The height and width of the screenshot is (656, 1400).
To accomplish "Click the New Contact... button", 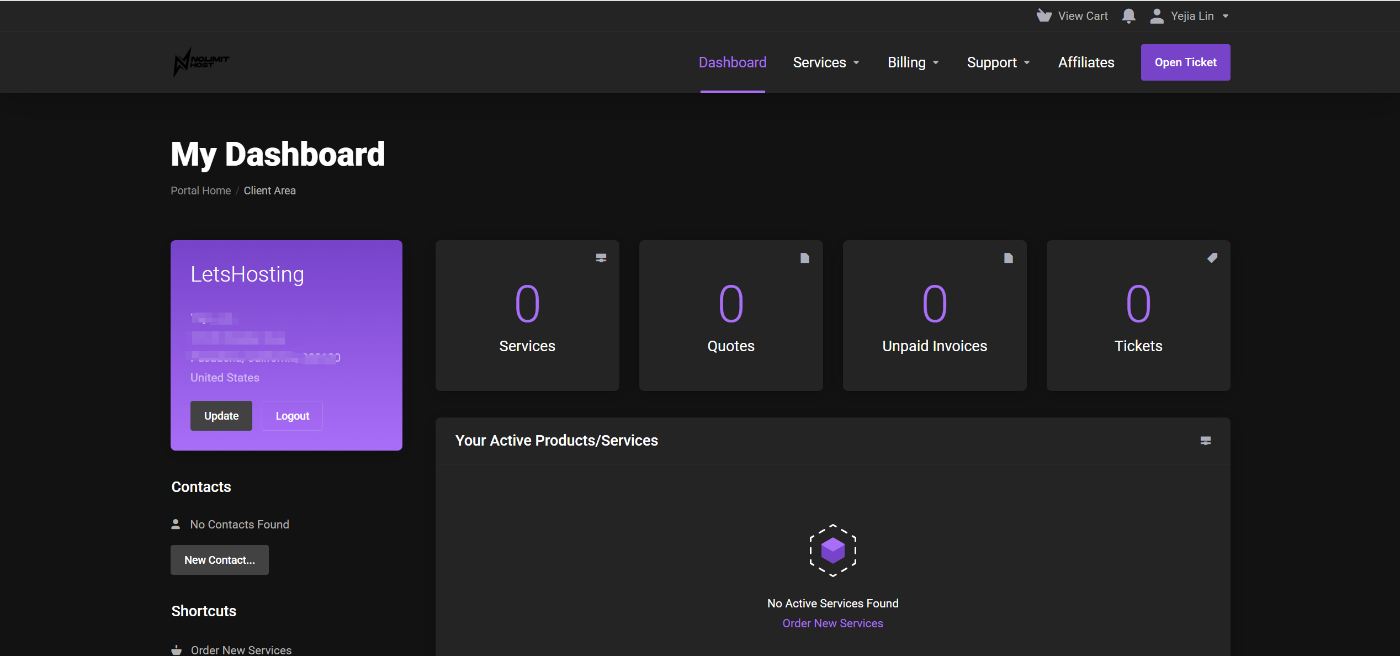I will tap(220, 560).
